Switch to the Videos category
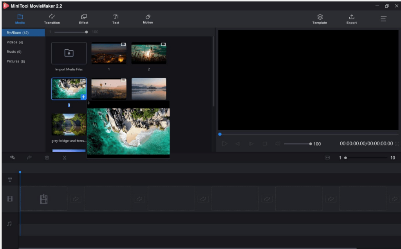401x249 pixels. (x=14, y=42)
